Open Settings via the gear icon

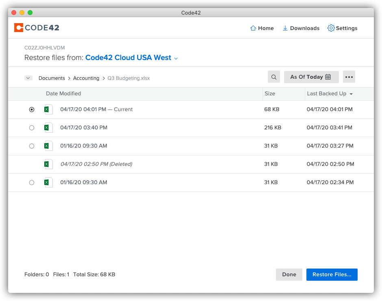tap(330, 28)
